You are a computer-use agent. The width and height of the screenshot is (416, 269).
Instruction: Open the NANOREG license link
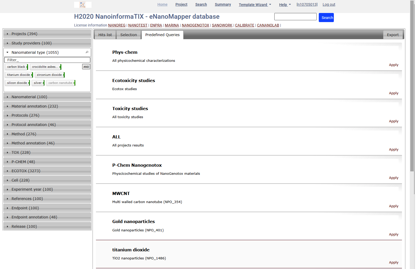[x=117, y=25]
